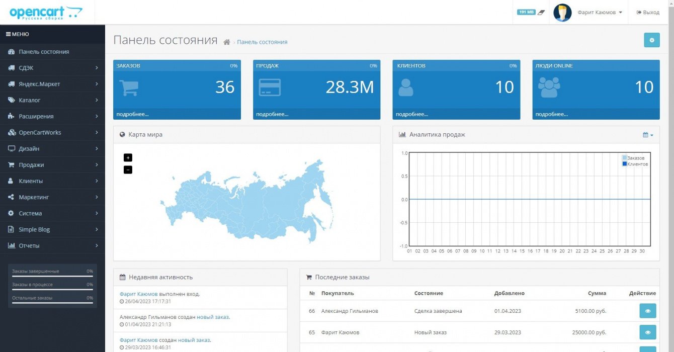This screenshot has height=352, width=674.
Task: View order 65 with eye button
Action: click(647, 332)
